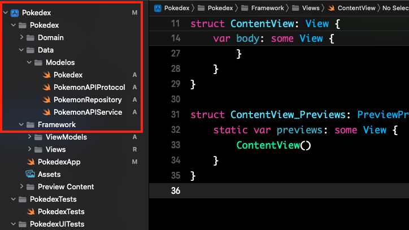
Task: Expand the ViewModels folder
Action: [x=30, y=137]
